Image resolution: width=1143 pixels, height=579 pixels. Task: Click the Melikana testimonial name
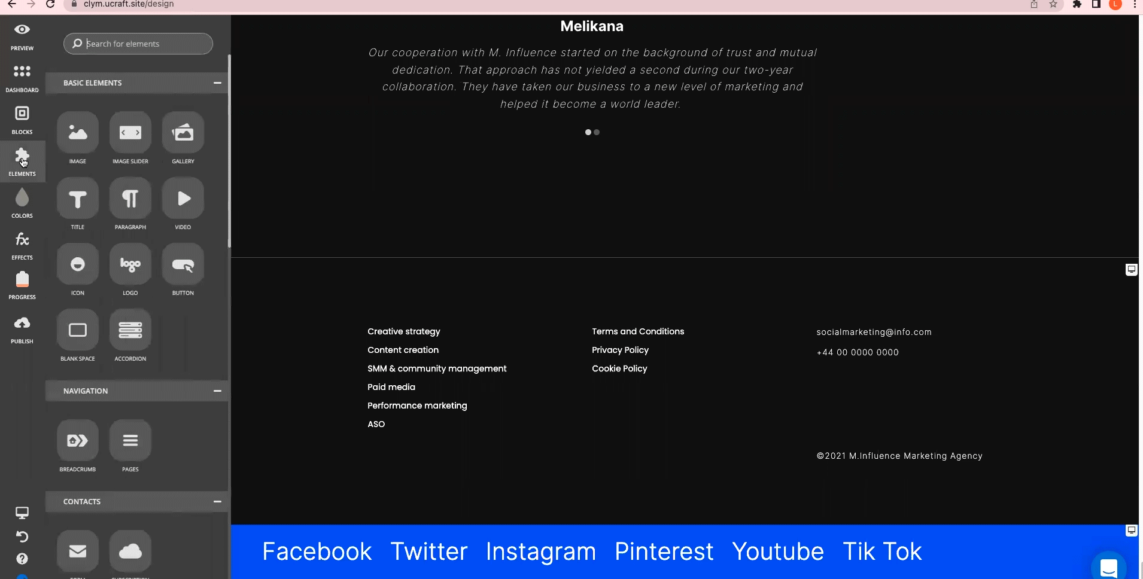tap(592, 26)
